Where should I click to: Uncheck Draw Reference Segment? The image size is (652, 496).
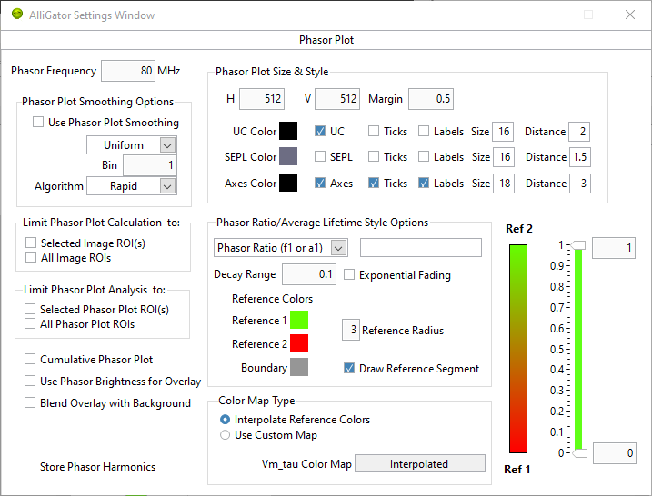349,368
